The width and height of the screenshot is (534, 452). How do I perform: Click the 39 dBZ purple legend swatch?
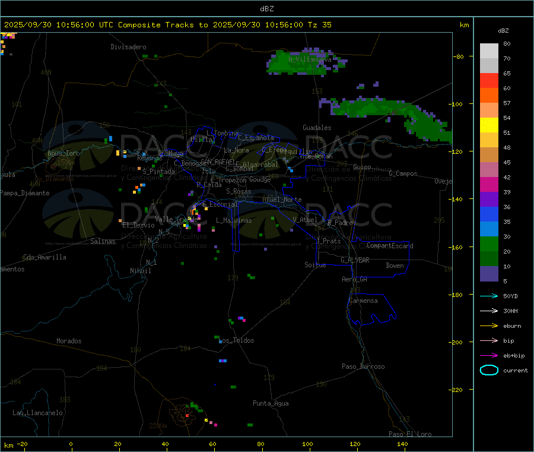pos(489,199)
